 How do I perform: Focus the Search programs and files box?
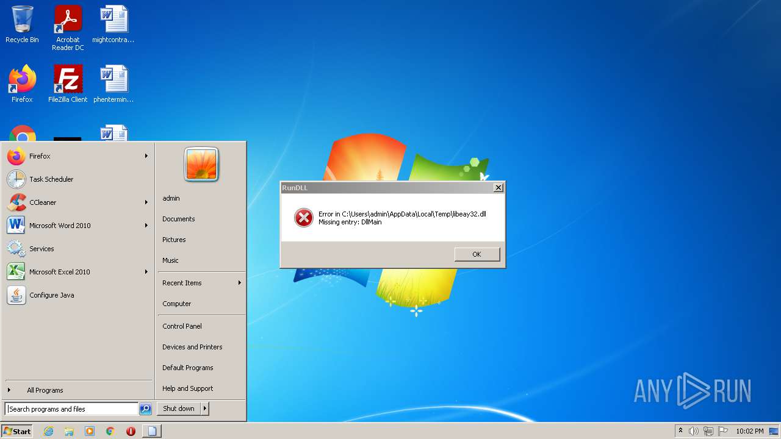point(71,409)
